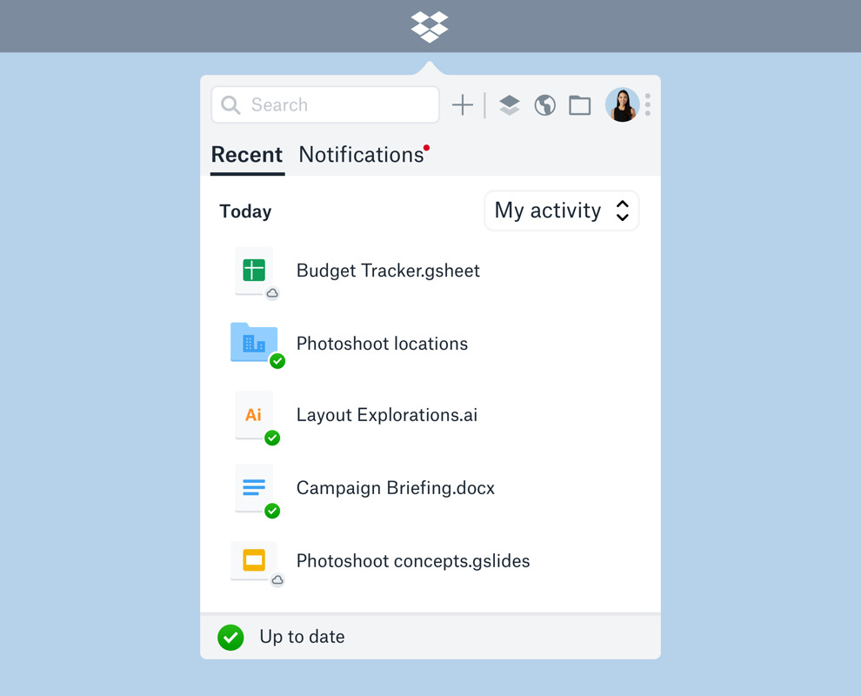Switch to the Notifications tab
861x696 pixels.
click(361, 155)
